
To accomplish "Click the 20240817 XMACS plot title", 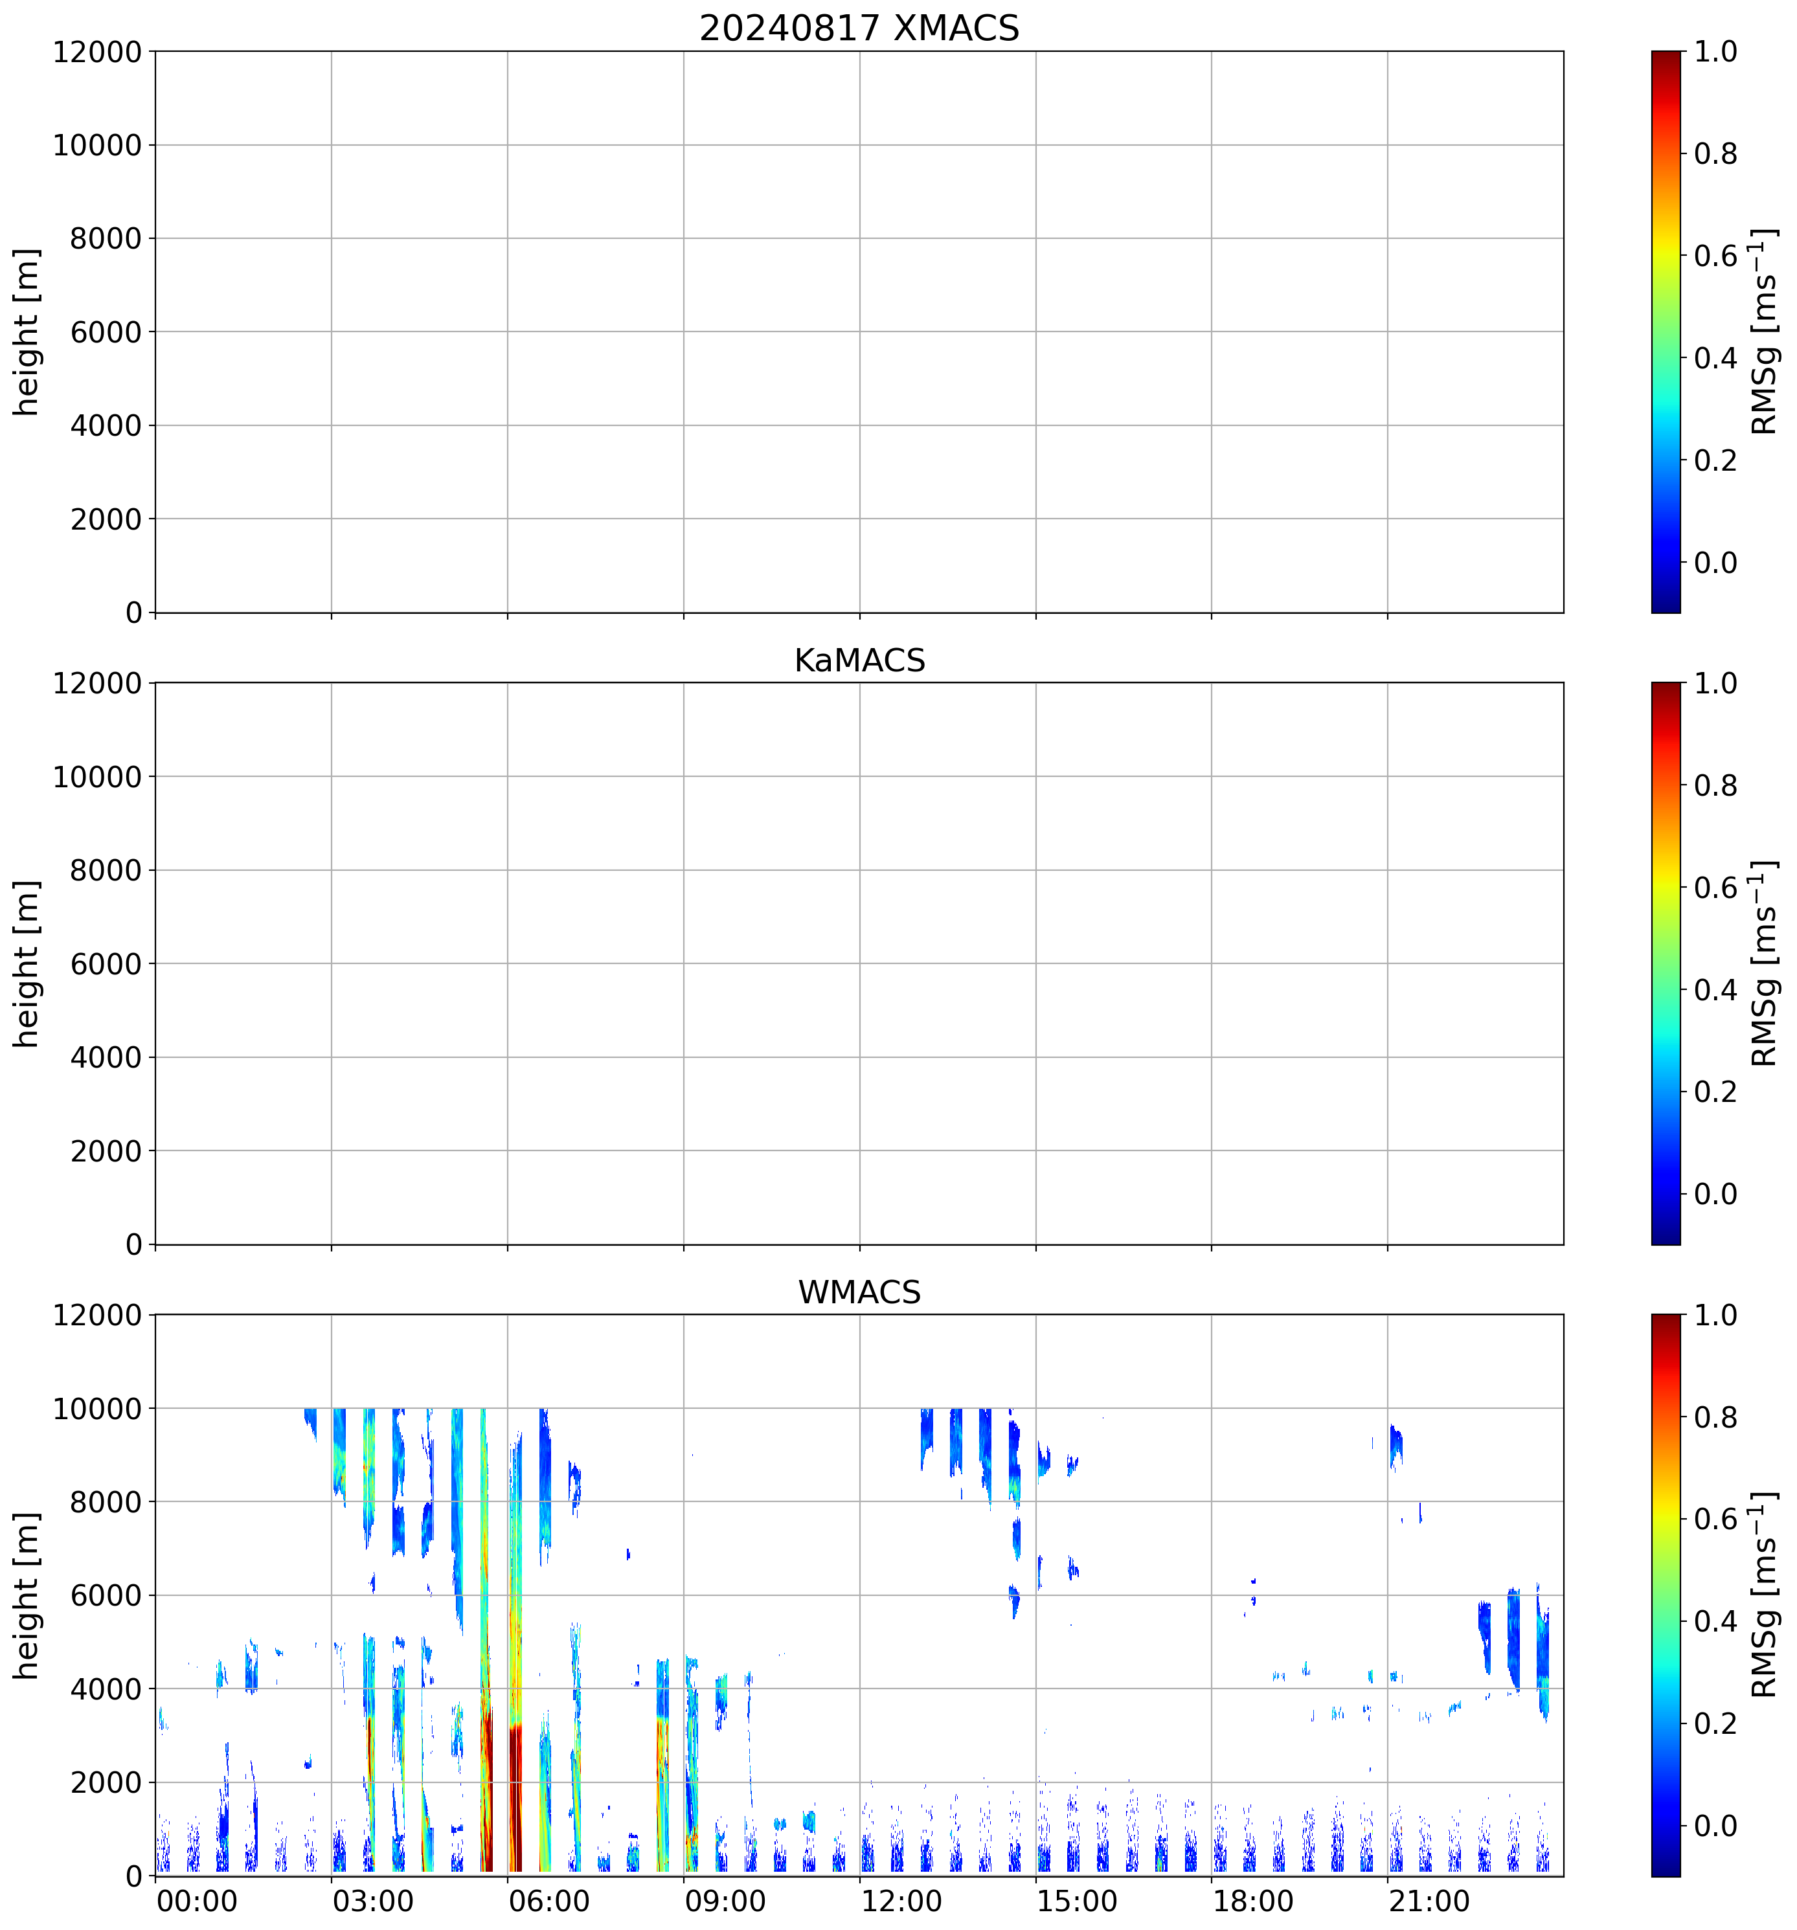I will click(x=858, y=28).
